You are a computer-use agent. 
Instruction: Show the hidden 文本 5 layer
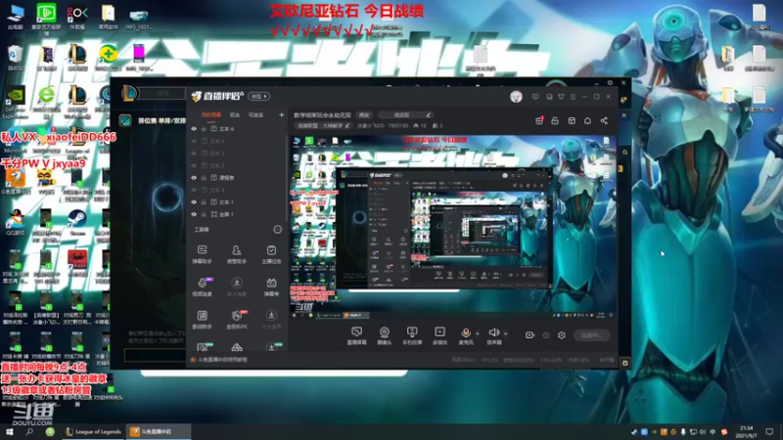[x=194, y=141]
